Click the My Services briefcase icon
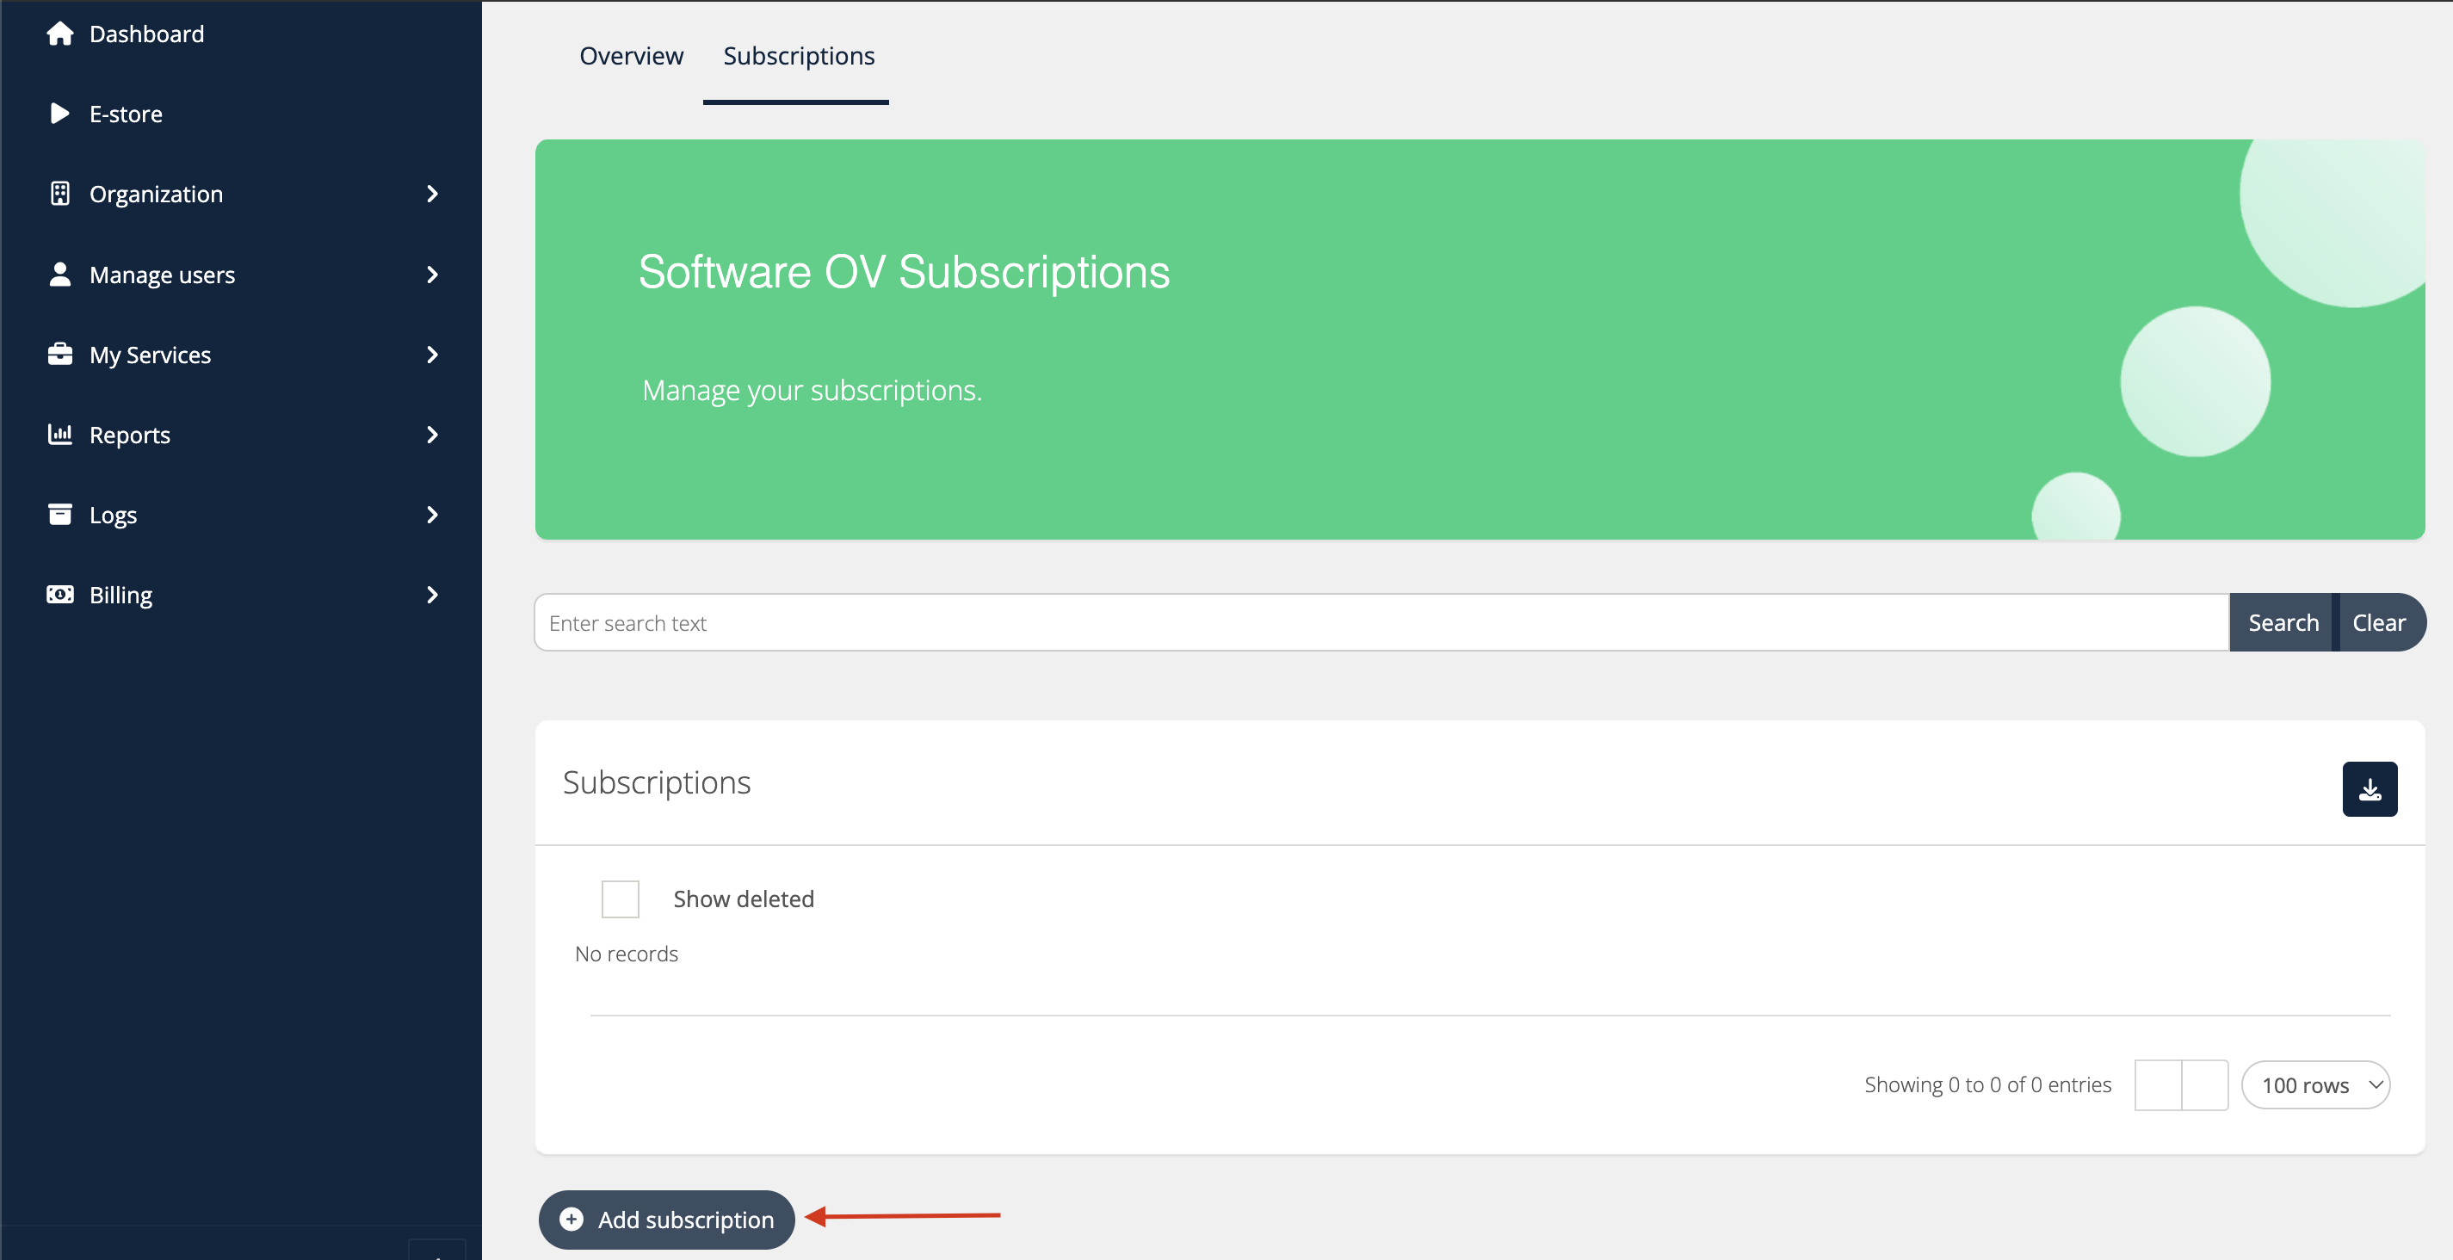Screen dimensions: 2453x1260 point(60,355)
